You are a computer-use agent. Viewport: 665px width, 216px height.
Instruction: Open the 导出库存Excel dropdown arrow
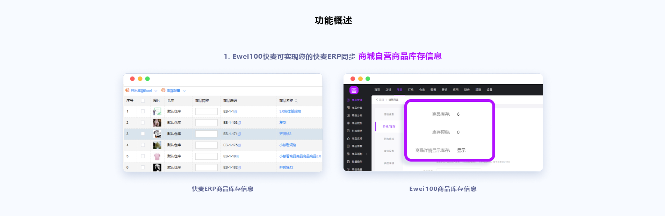pos(156,91)
